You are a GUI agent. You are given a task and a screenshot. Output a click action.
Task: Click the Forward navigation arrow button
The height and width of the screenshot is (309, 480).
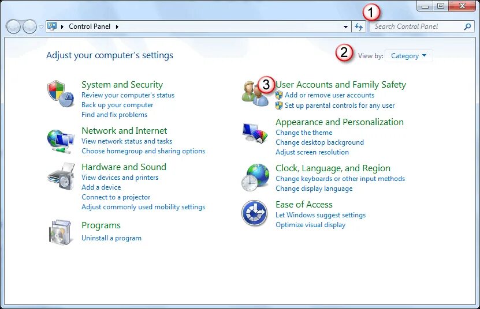click(x=29, y=27)
